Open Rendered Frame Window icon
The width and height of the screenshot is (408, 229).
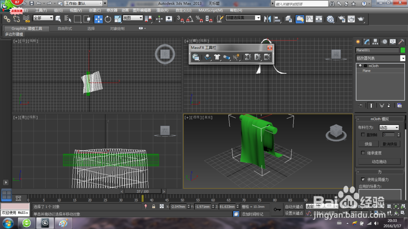tap(351, 19)
